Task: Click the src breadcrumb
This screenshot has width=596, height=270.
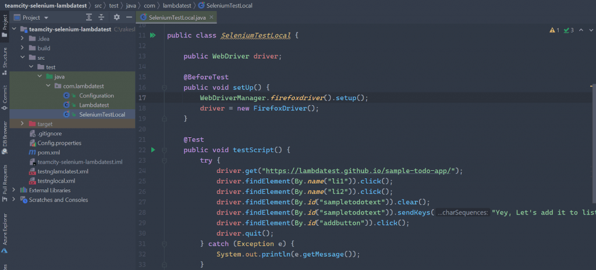Action: [98, 6]
